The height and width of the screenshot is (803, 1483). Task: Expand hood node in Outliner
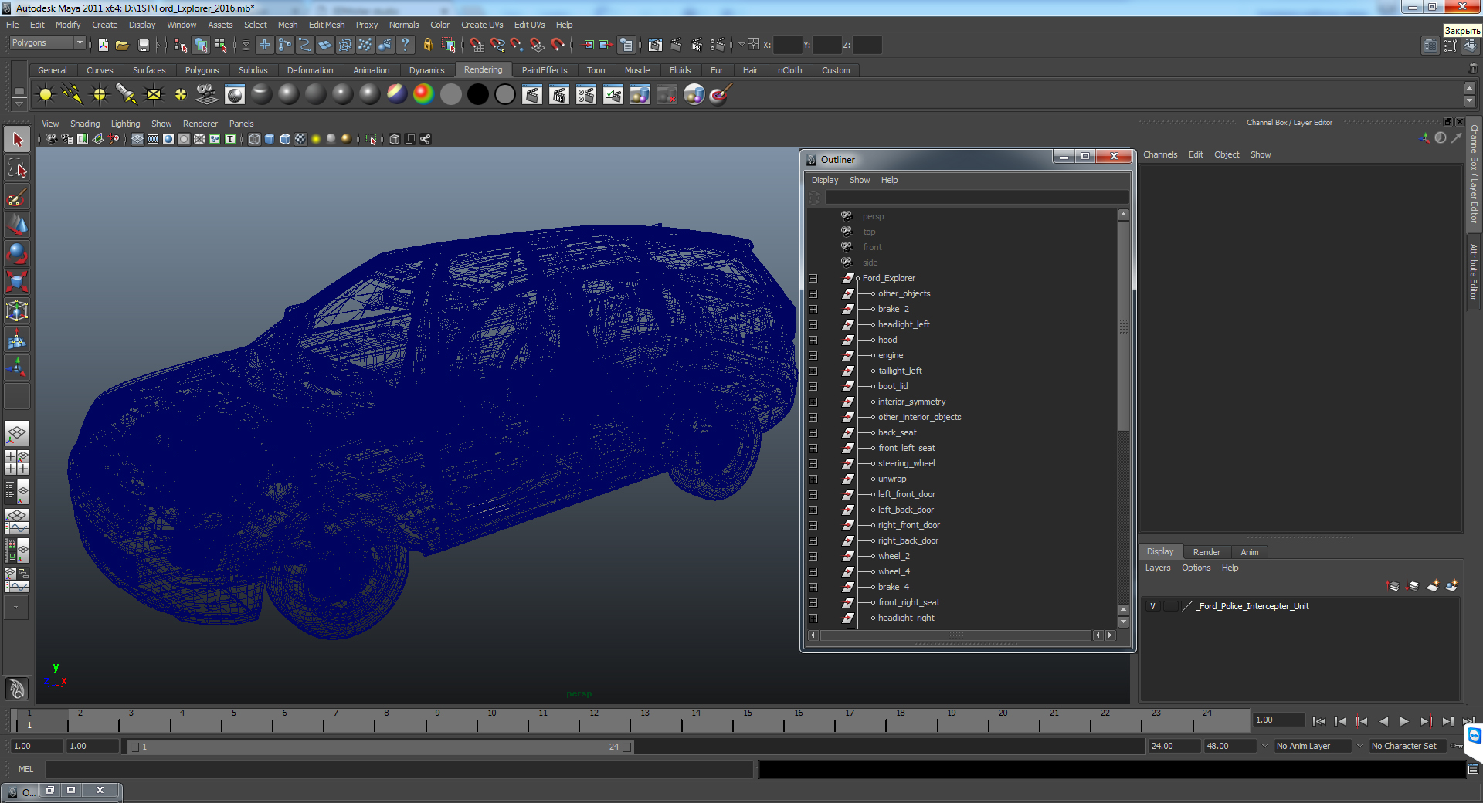click(813, 340)
